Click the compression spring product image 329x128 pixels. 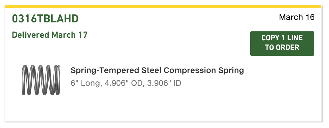point(41,80)
